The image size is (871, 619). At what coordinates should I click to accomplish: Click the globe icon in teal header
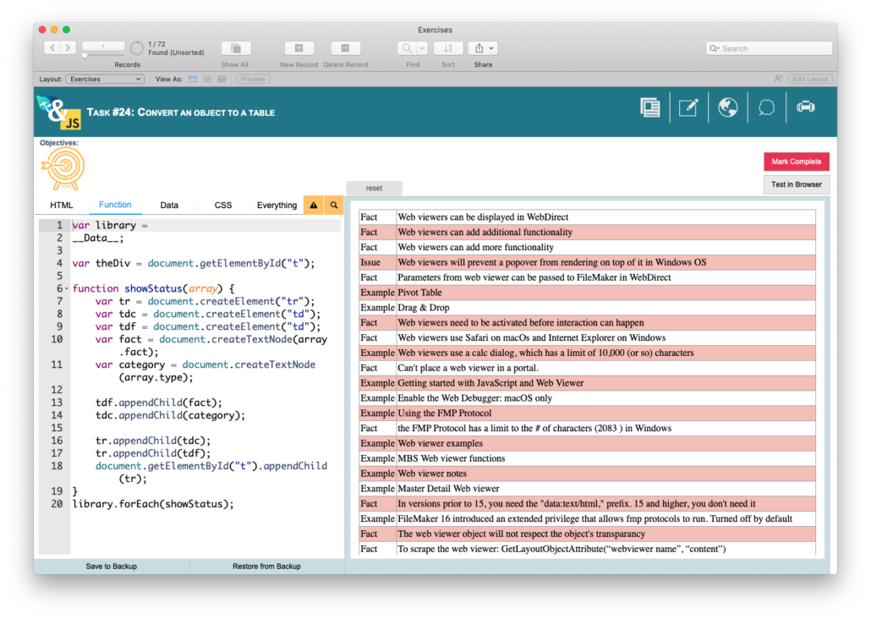tap(727, 107)
